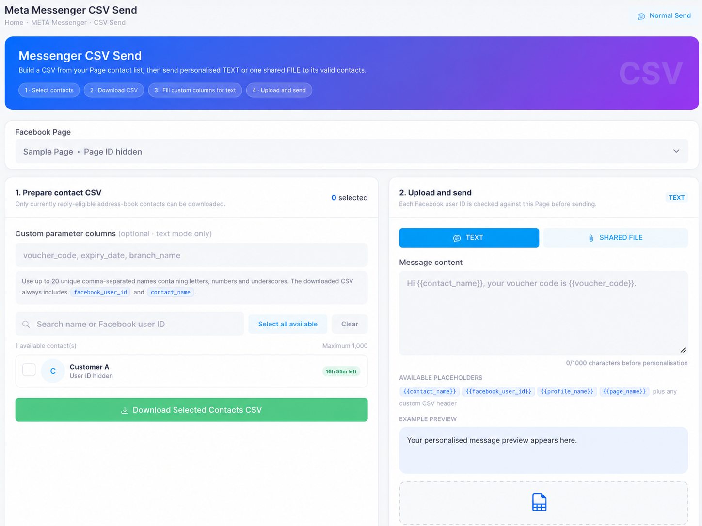Click 1 available contact(s) label
This screenshot has height=526, width=702.
point(46,346)
